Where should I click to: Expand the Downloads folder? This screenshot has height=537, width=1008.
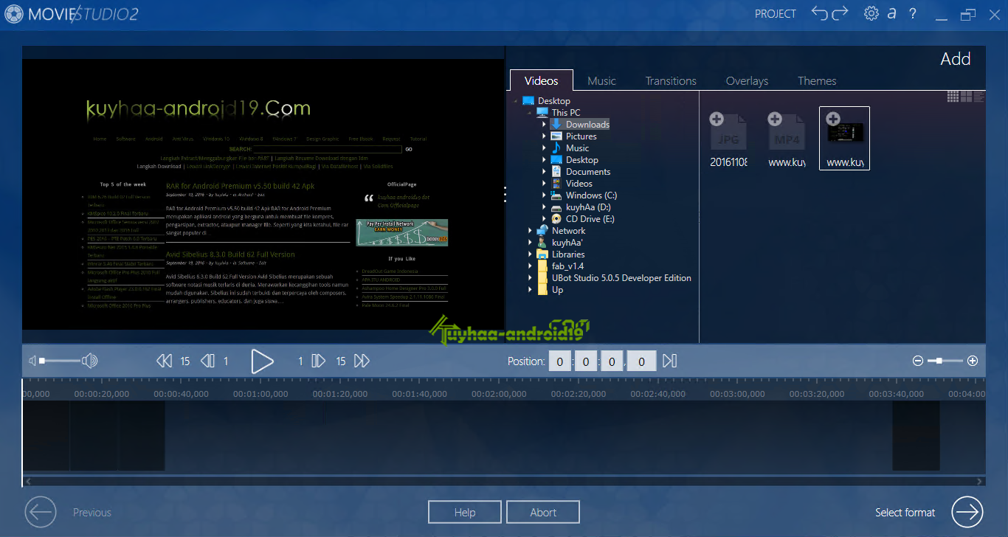tap(544, 125)
